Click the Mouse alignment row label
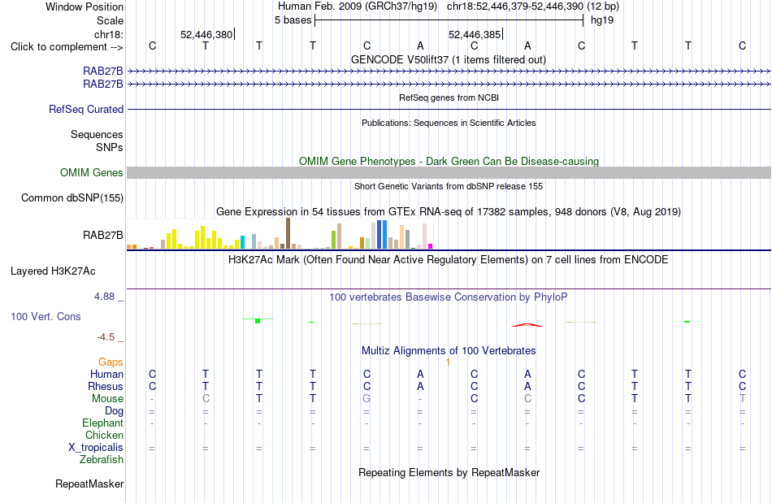The width and height of the screenshot is (772, 503). click(x=107, y=399)
